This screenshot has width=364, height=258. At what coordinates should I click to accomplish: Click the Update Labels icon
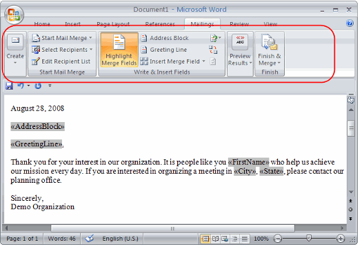(x=213, y=61)
